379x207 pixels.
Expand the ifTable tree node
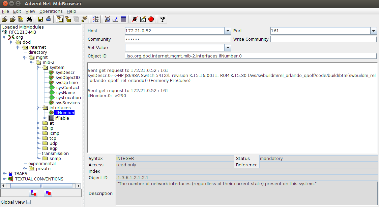point(45,118)
